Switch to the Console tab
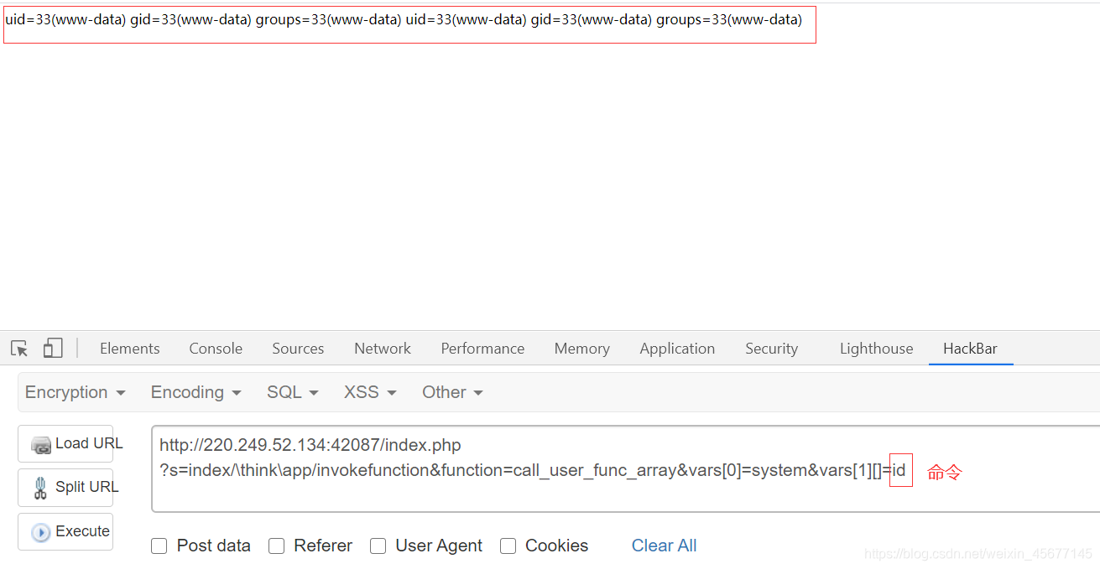Image resolution: width=1100 pixels, height=569 pixels. coord(216,349)
